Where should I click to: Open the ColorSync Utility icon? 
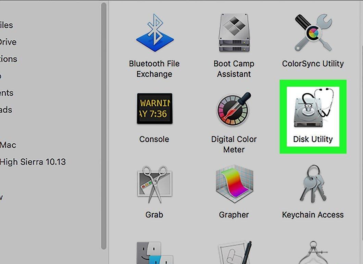click(x=313, y=33)
